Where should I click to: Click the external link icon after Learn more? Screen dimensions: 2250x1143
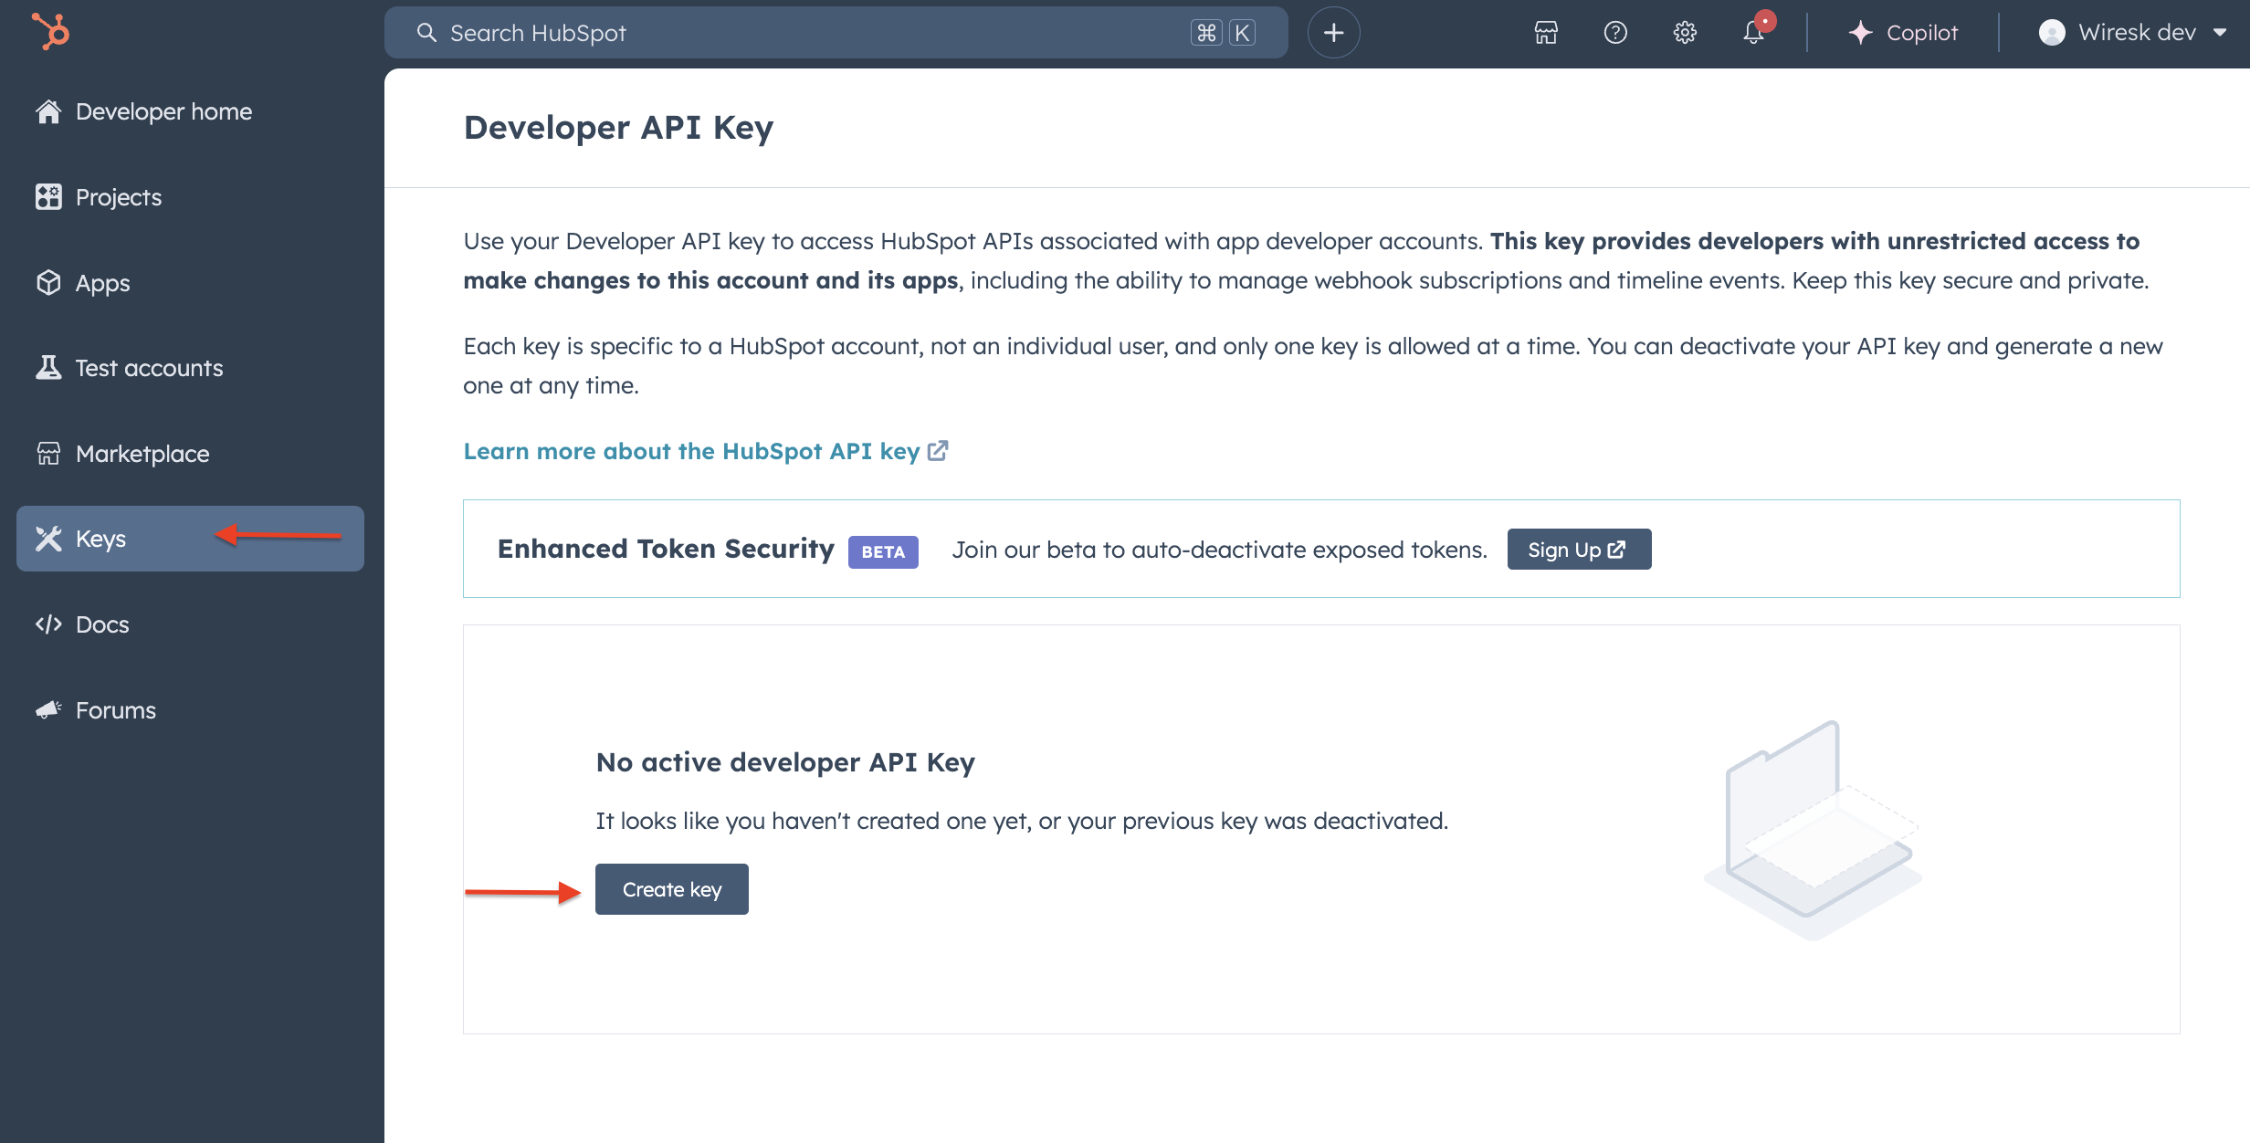tap(938, 450)
